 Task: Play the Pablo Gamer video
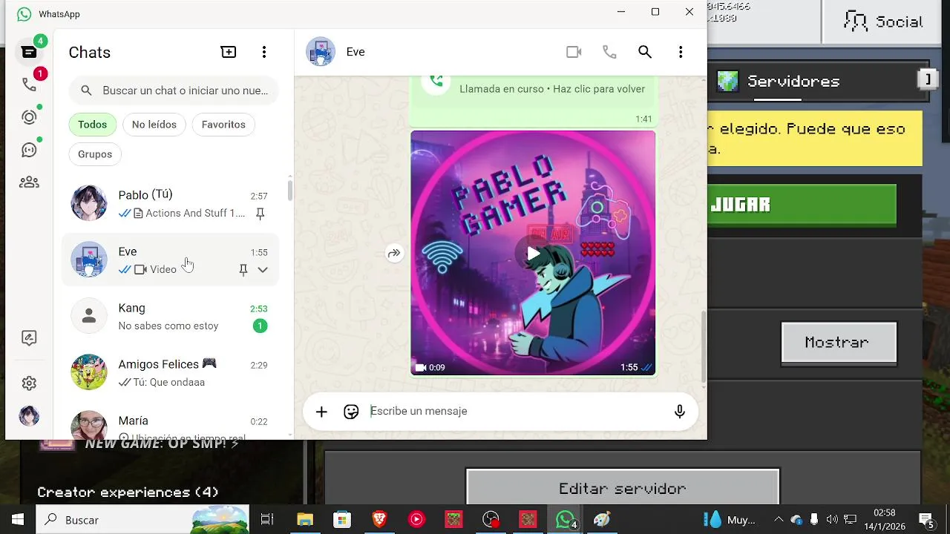[533, 254]
